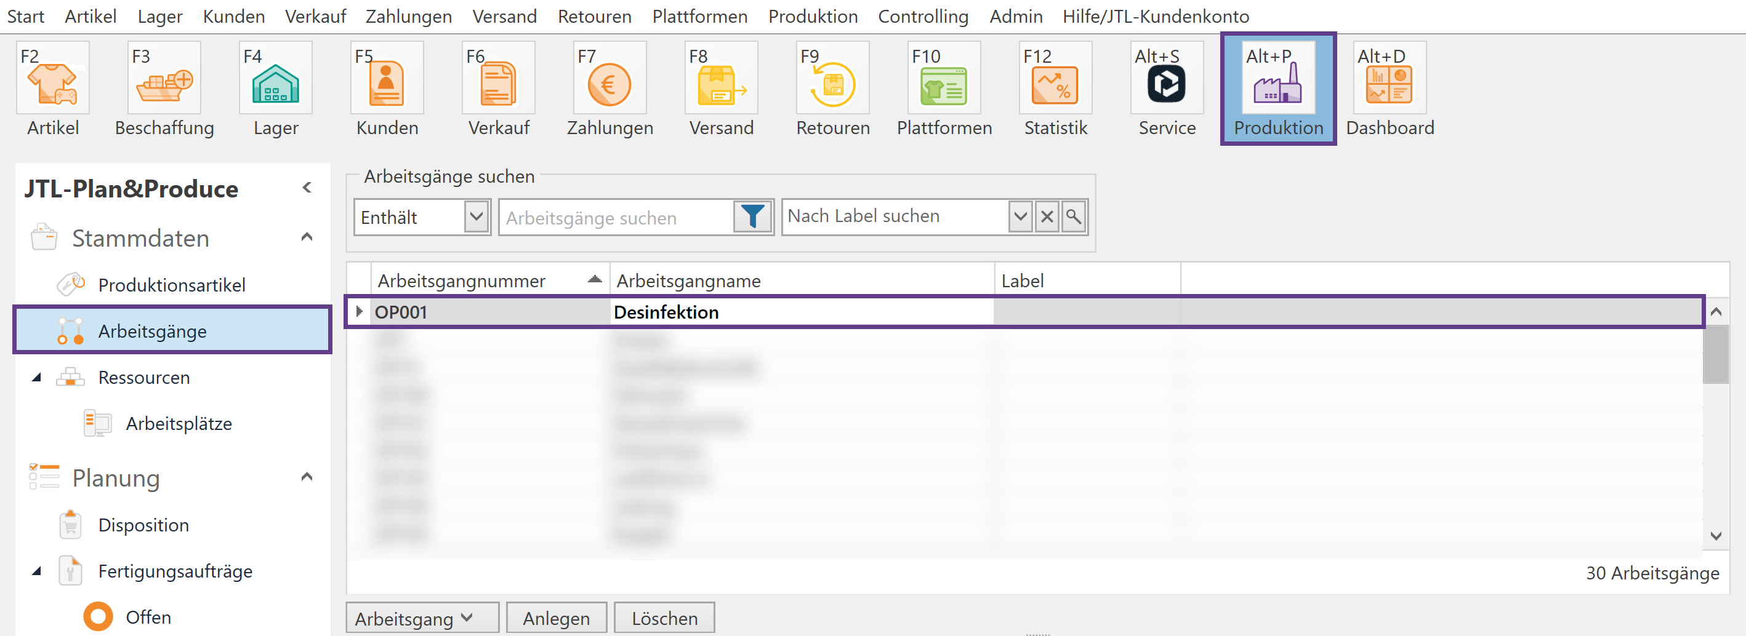Screen dimensions: 1746x636
Task: Open the Arbeitsgang dropdown button
Action: (x=422, y=618)
